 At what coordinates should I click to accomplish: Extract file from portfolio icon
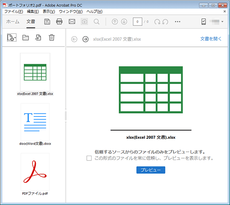(38, 37)
